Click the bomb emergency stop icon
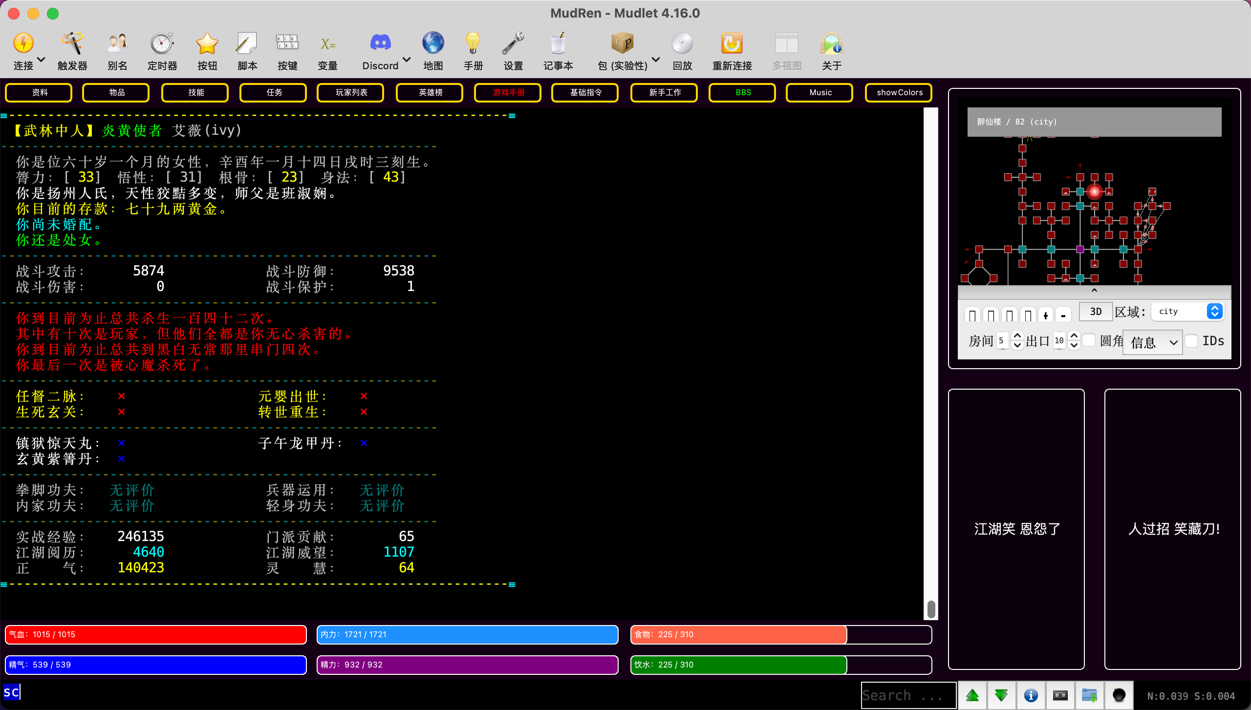 [x=1119, y=695]
